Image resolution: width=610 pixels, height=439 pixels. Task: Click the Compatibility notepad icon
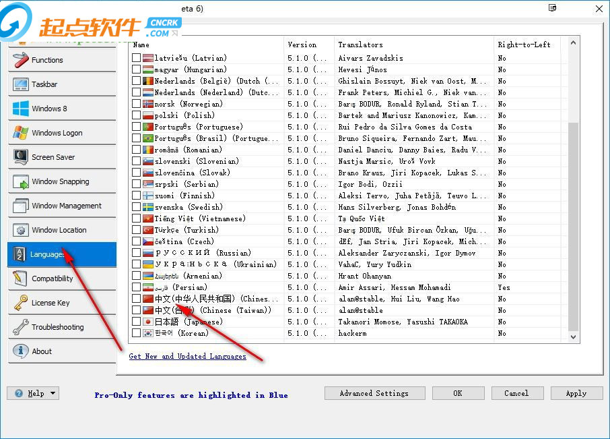click(20, 278)
